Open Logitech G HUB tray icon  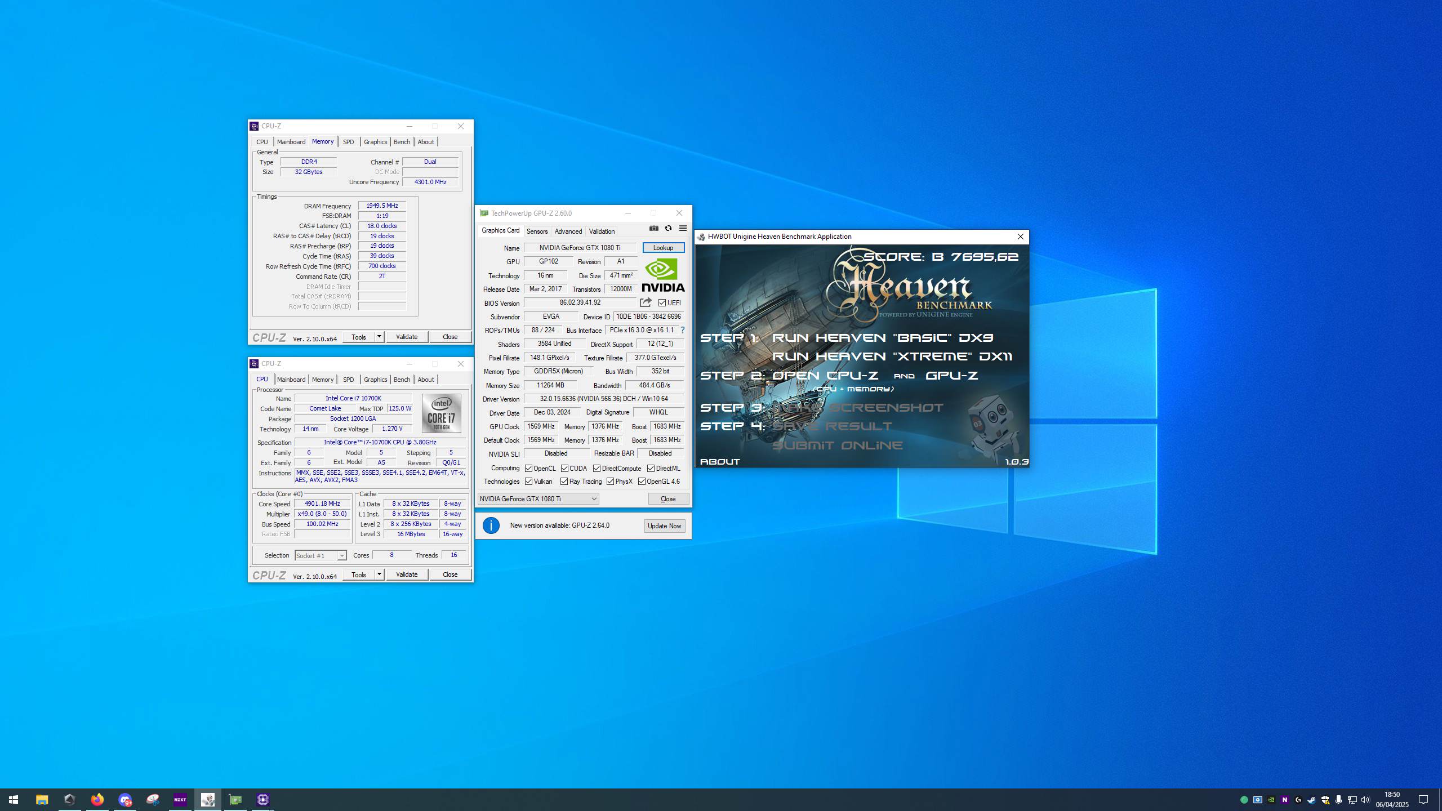click(x=1298, y=800)
